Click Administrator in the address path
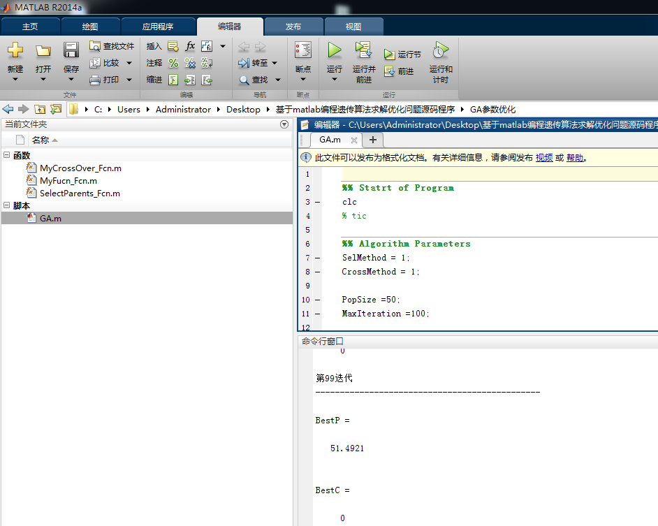The height and width of the screenshot is (526, 658). click(184, 110)
